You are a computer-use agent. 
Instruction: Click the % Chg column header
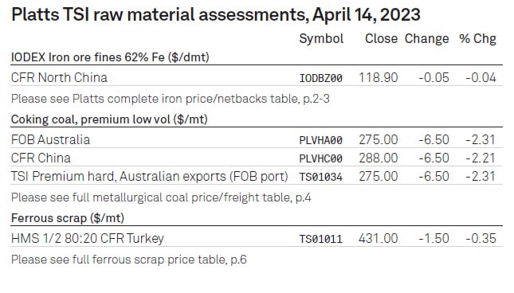click(477, 39)
